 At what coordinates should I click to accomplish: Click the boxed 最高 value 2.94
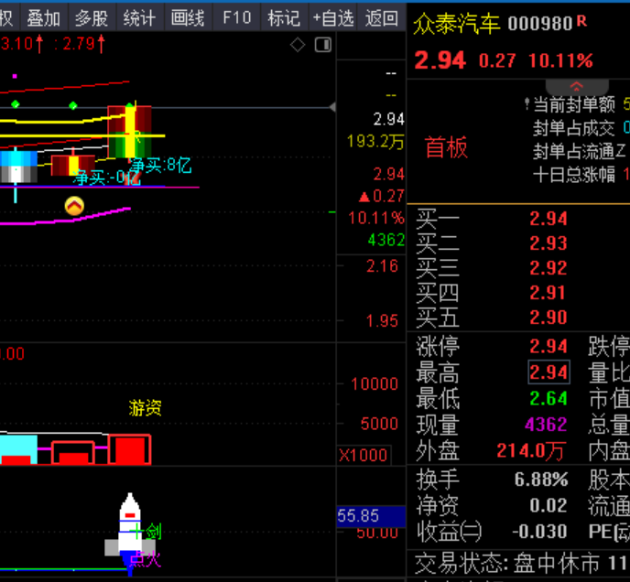click(x=549, y=372)
